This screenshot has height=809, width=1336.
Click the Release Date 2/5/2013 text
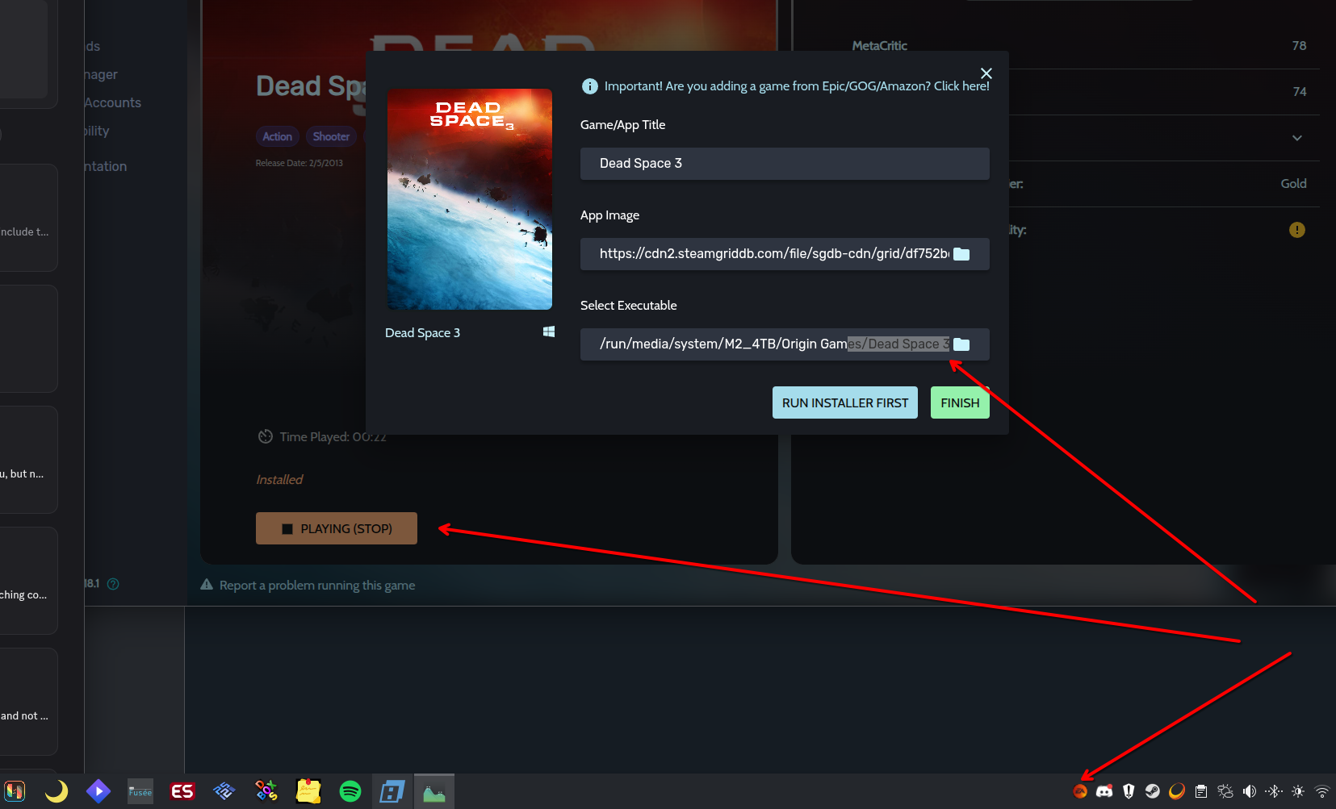(x=299, y=163)
